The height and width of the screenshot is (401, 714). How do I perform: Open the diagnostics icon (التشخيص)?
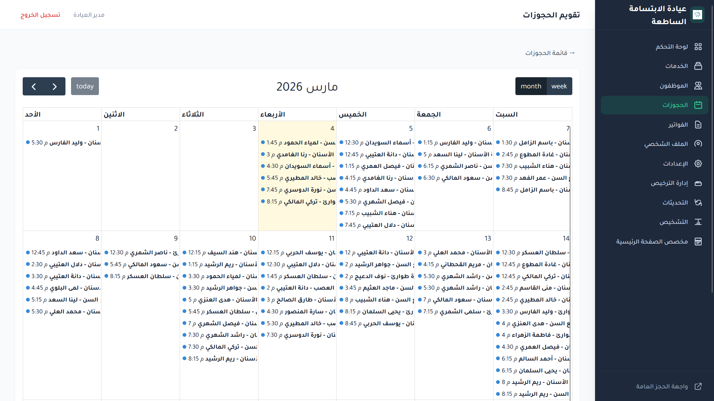coord(698,222)
